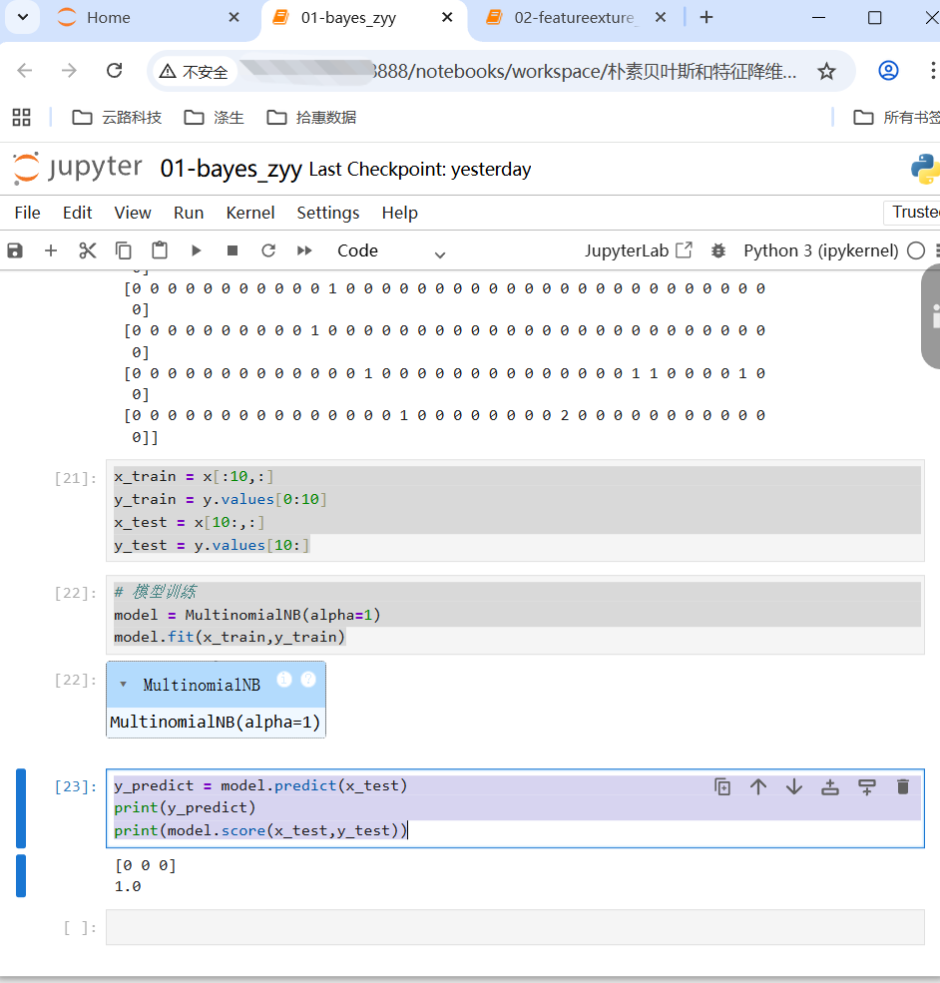Viewport: 940px width, 983px height.
Task: Open notebook in JupyterLab
Action: (x=638, y=250)
